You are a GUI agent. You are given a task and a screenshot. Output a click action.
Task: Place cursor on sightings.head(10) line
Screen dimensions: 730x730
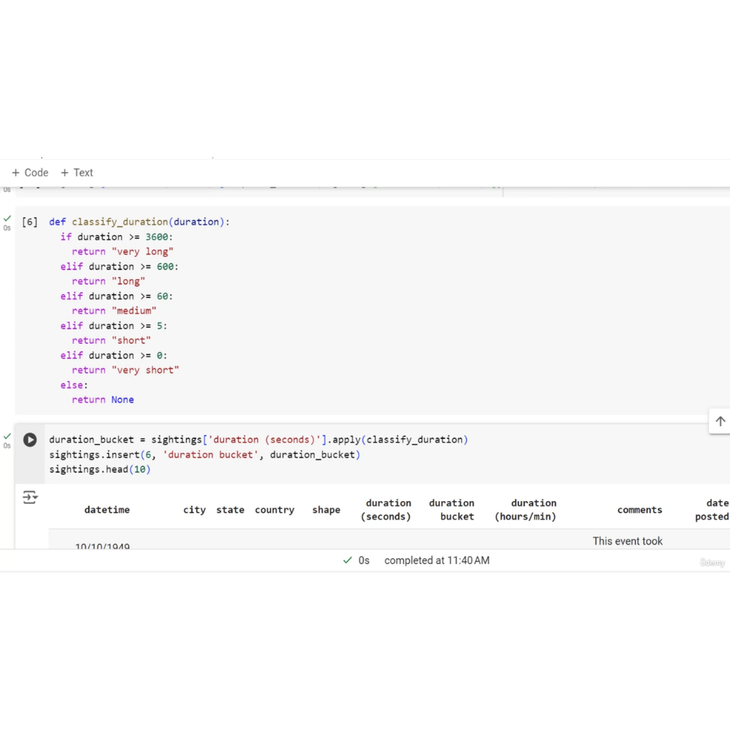click(x=100, y=469)
